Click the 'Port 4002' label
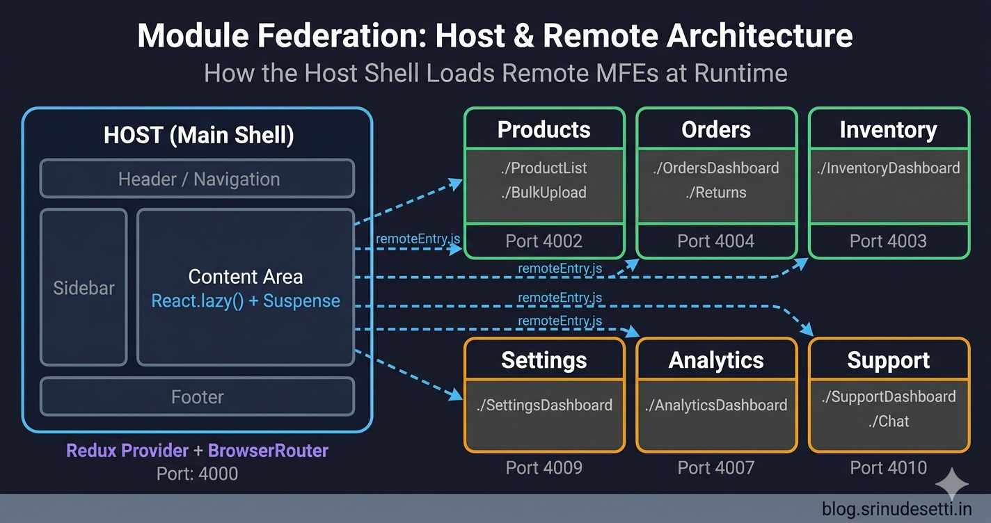The height and width of the screenshot is (523, 991). tap(544, 241)
